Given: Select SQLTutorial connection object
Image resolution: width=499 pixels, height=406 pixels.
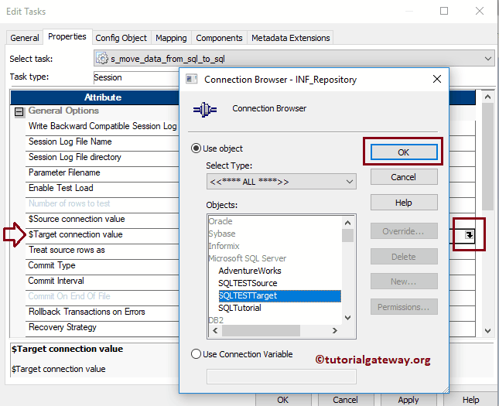Looking at the screenshot, I should [x=240, y=308].
